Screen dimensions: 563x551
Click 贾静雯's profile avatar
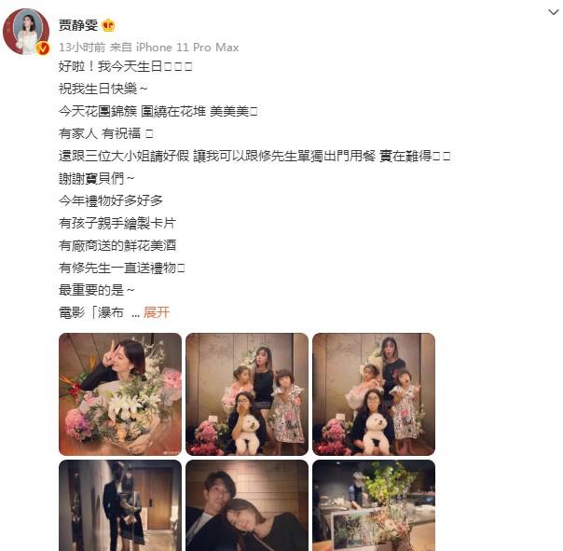[x=26, y=32]
